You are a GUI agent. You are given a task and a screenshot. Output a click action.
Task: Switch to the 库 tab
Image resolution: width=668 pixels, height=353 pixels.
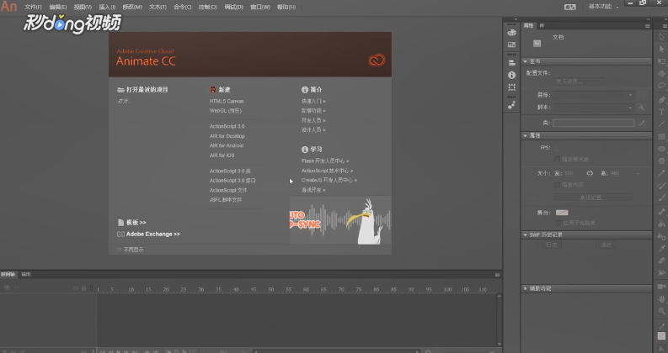coord(542,25)
